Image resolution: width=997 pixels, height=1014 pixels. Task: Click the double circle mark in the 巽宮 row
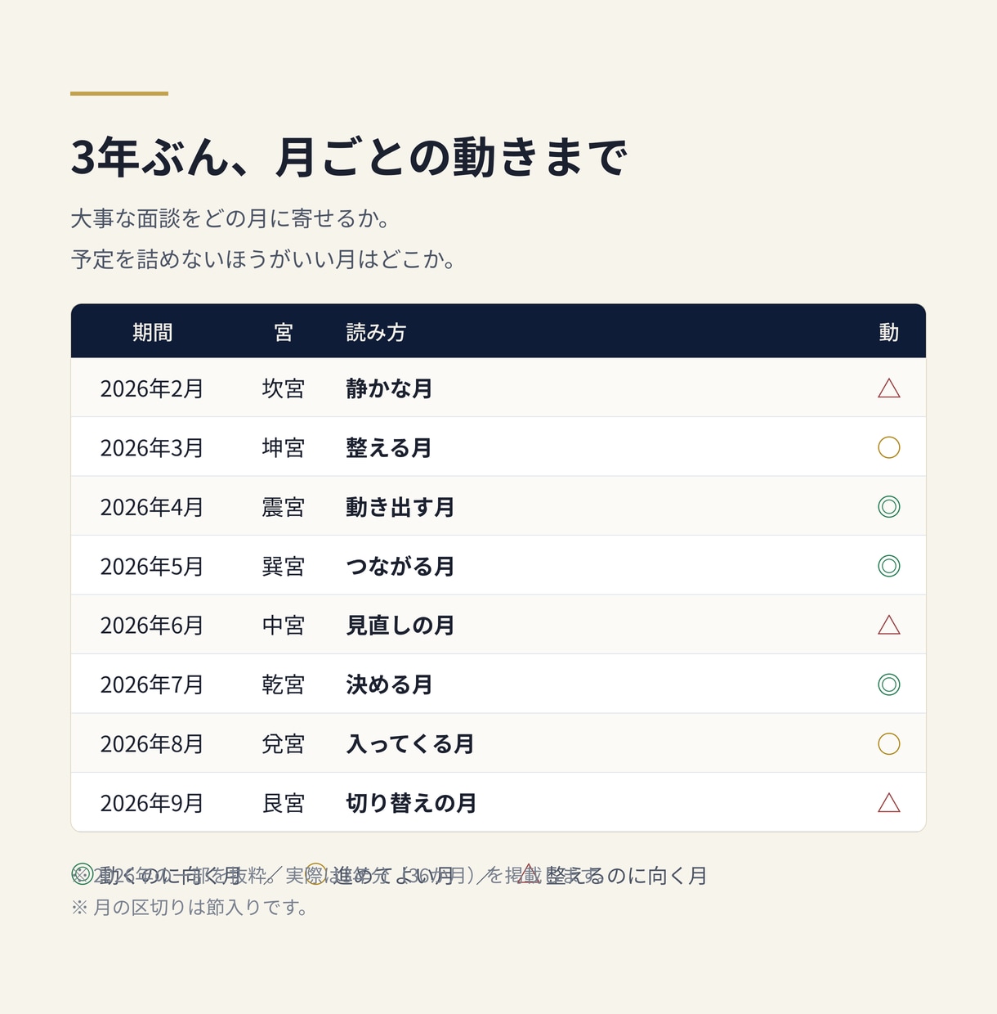pos(889,566)
